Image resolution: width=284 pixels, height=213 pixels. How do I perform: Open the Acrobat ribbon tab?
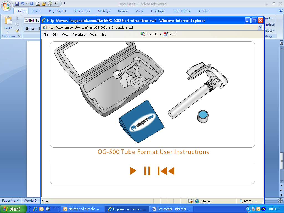point(204,11)
